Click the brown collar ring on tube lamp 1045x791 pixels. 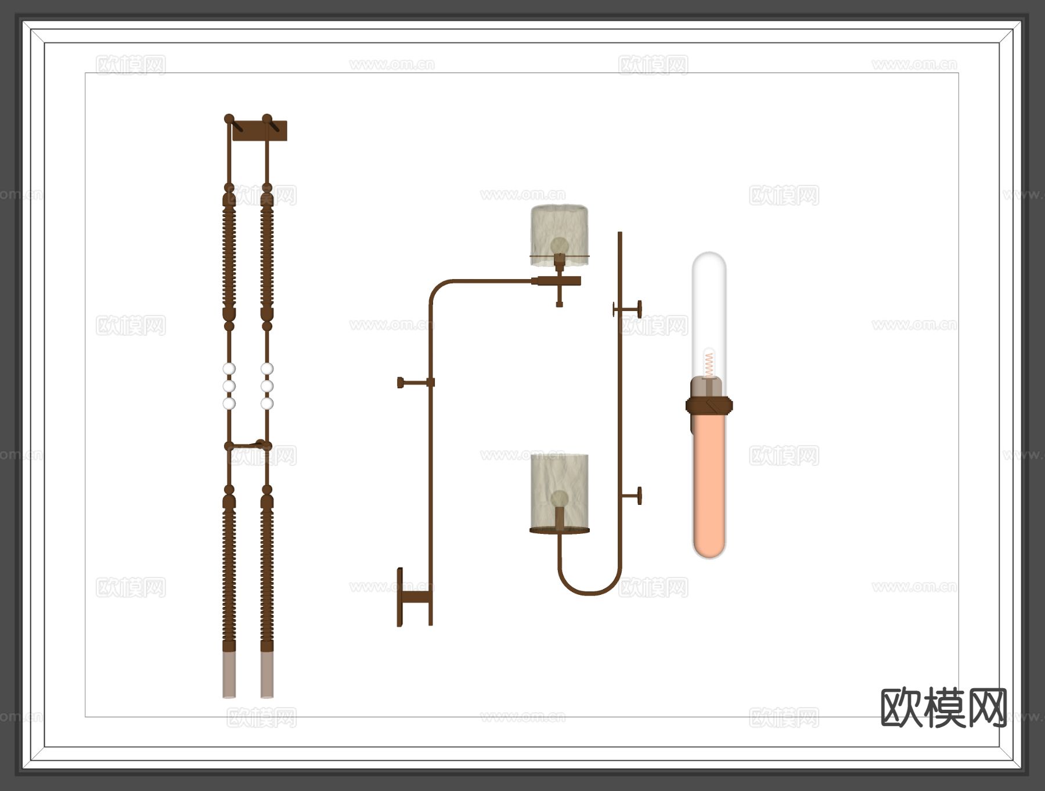(709, 404)
